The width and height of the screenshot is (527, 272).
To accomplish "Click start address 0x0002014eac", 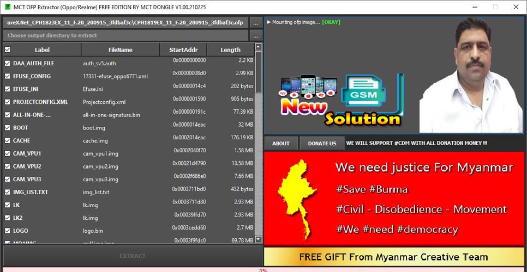I will coord(189,137).
